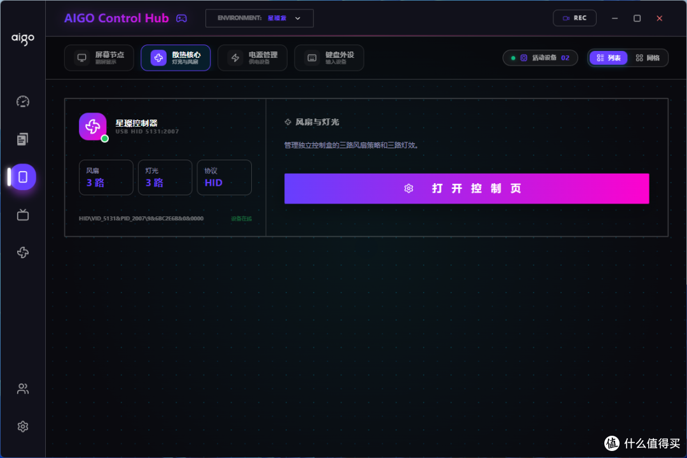Click the small fan icon beside 风扇与灯光

[x=288, y=122]
